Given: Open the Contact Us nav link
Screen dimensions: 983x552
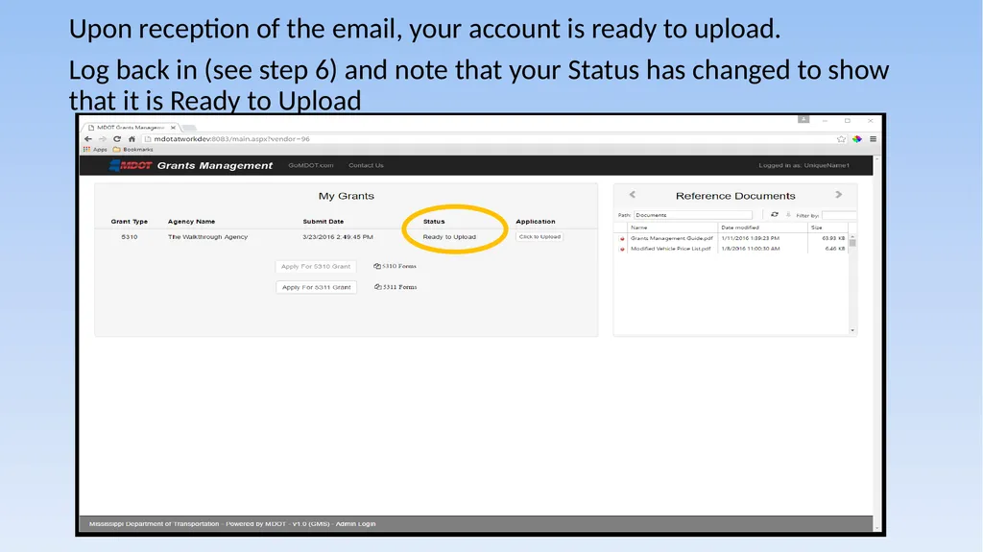Looking at the screenshot, I should pos(366,165).
